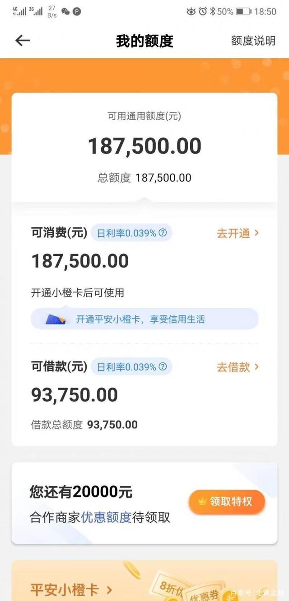Expand the 平安小橙卡 section chevron

point(108,590)
